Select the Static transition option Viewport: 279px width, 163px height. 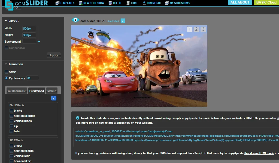pyautogui.click(x=6, y=72)
